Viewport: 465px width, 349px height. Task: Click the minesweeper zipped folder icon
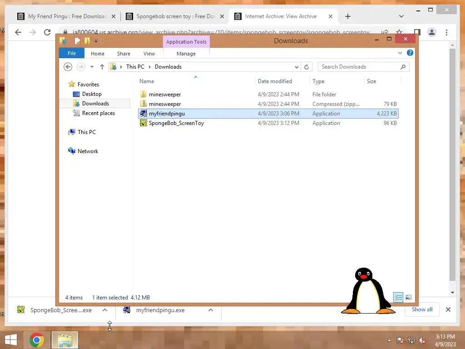[143, 104]
